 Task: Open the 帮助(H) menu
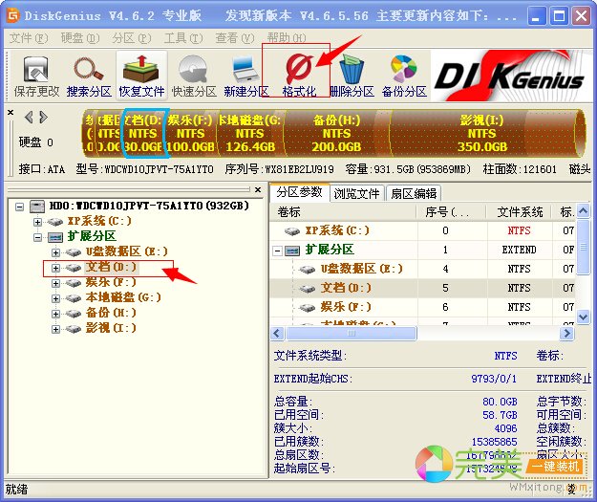click(x=287, y=37)
